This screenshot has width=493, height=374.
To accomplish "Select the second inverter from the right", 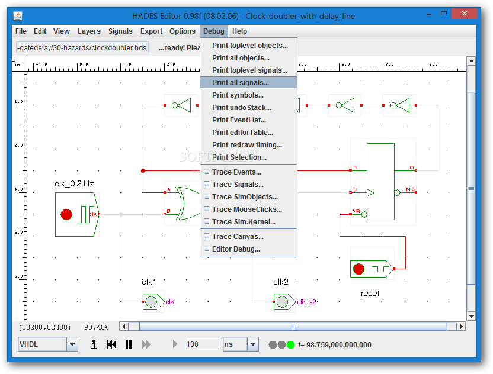I will pyautogui.click(x=345, y=105).
